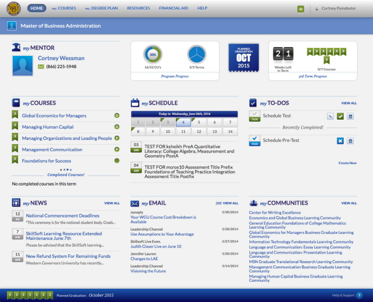Open Global Economics for Managers course
373x302 pixels.
click(x=54, y=115)
